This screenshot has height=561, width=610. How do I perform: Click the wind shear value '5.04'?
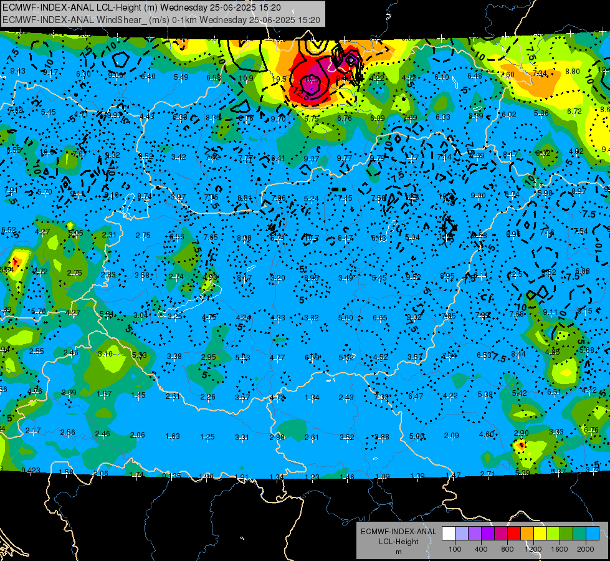[412, 237]
